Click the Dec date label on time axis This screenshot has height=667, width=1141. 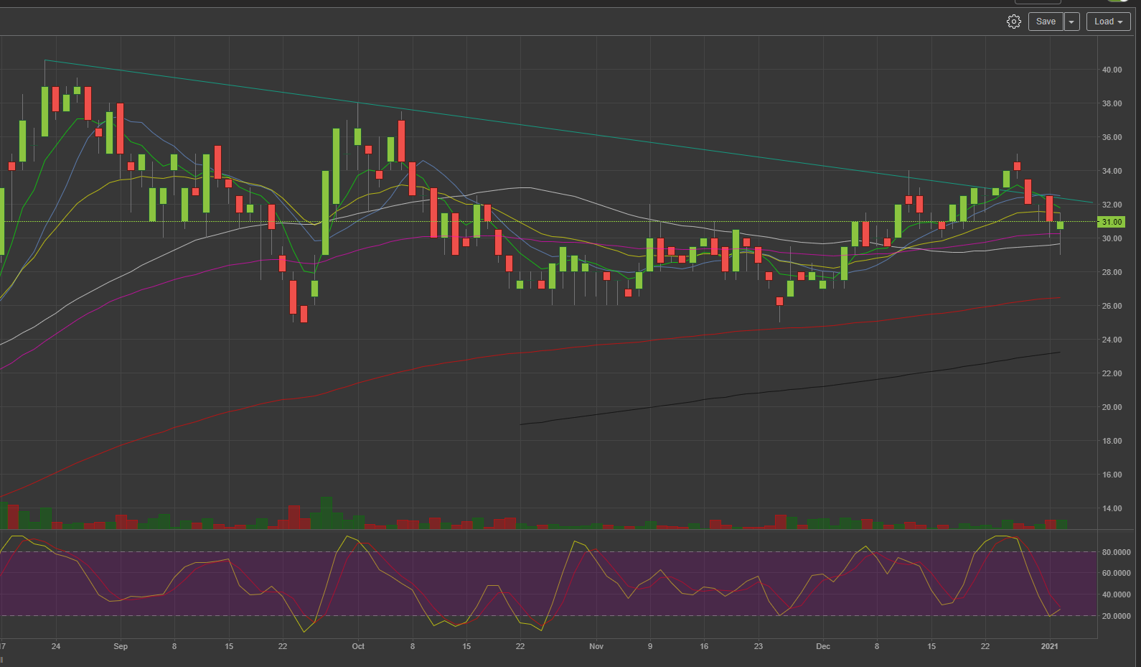pyautogui.click(x=823, y=646)
